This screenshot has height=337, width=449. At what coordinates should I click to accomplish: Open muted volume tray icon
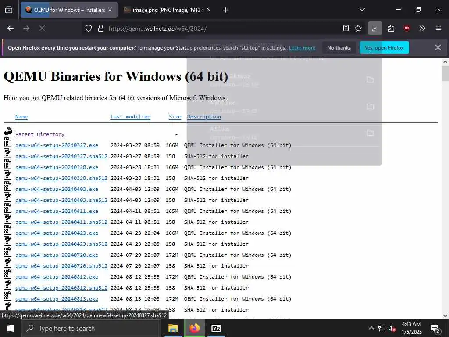(x=392, y=328)
